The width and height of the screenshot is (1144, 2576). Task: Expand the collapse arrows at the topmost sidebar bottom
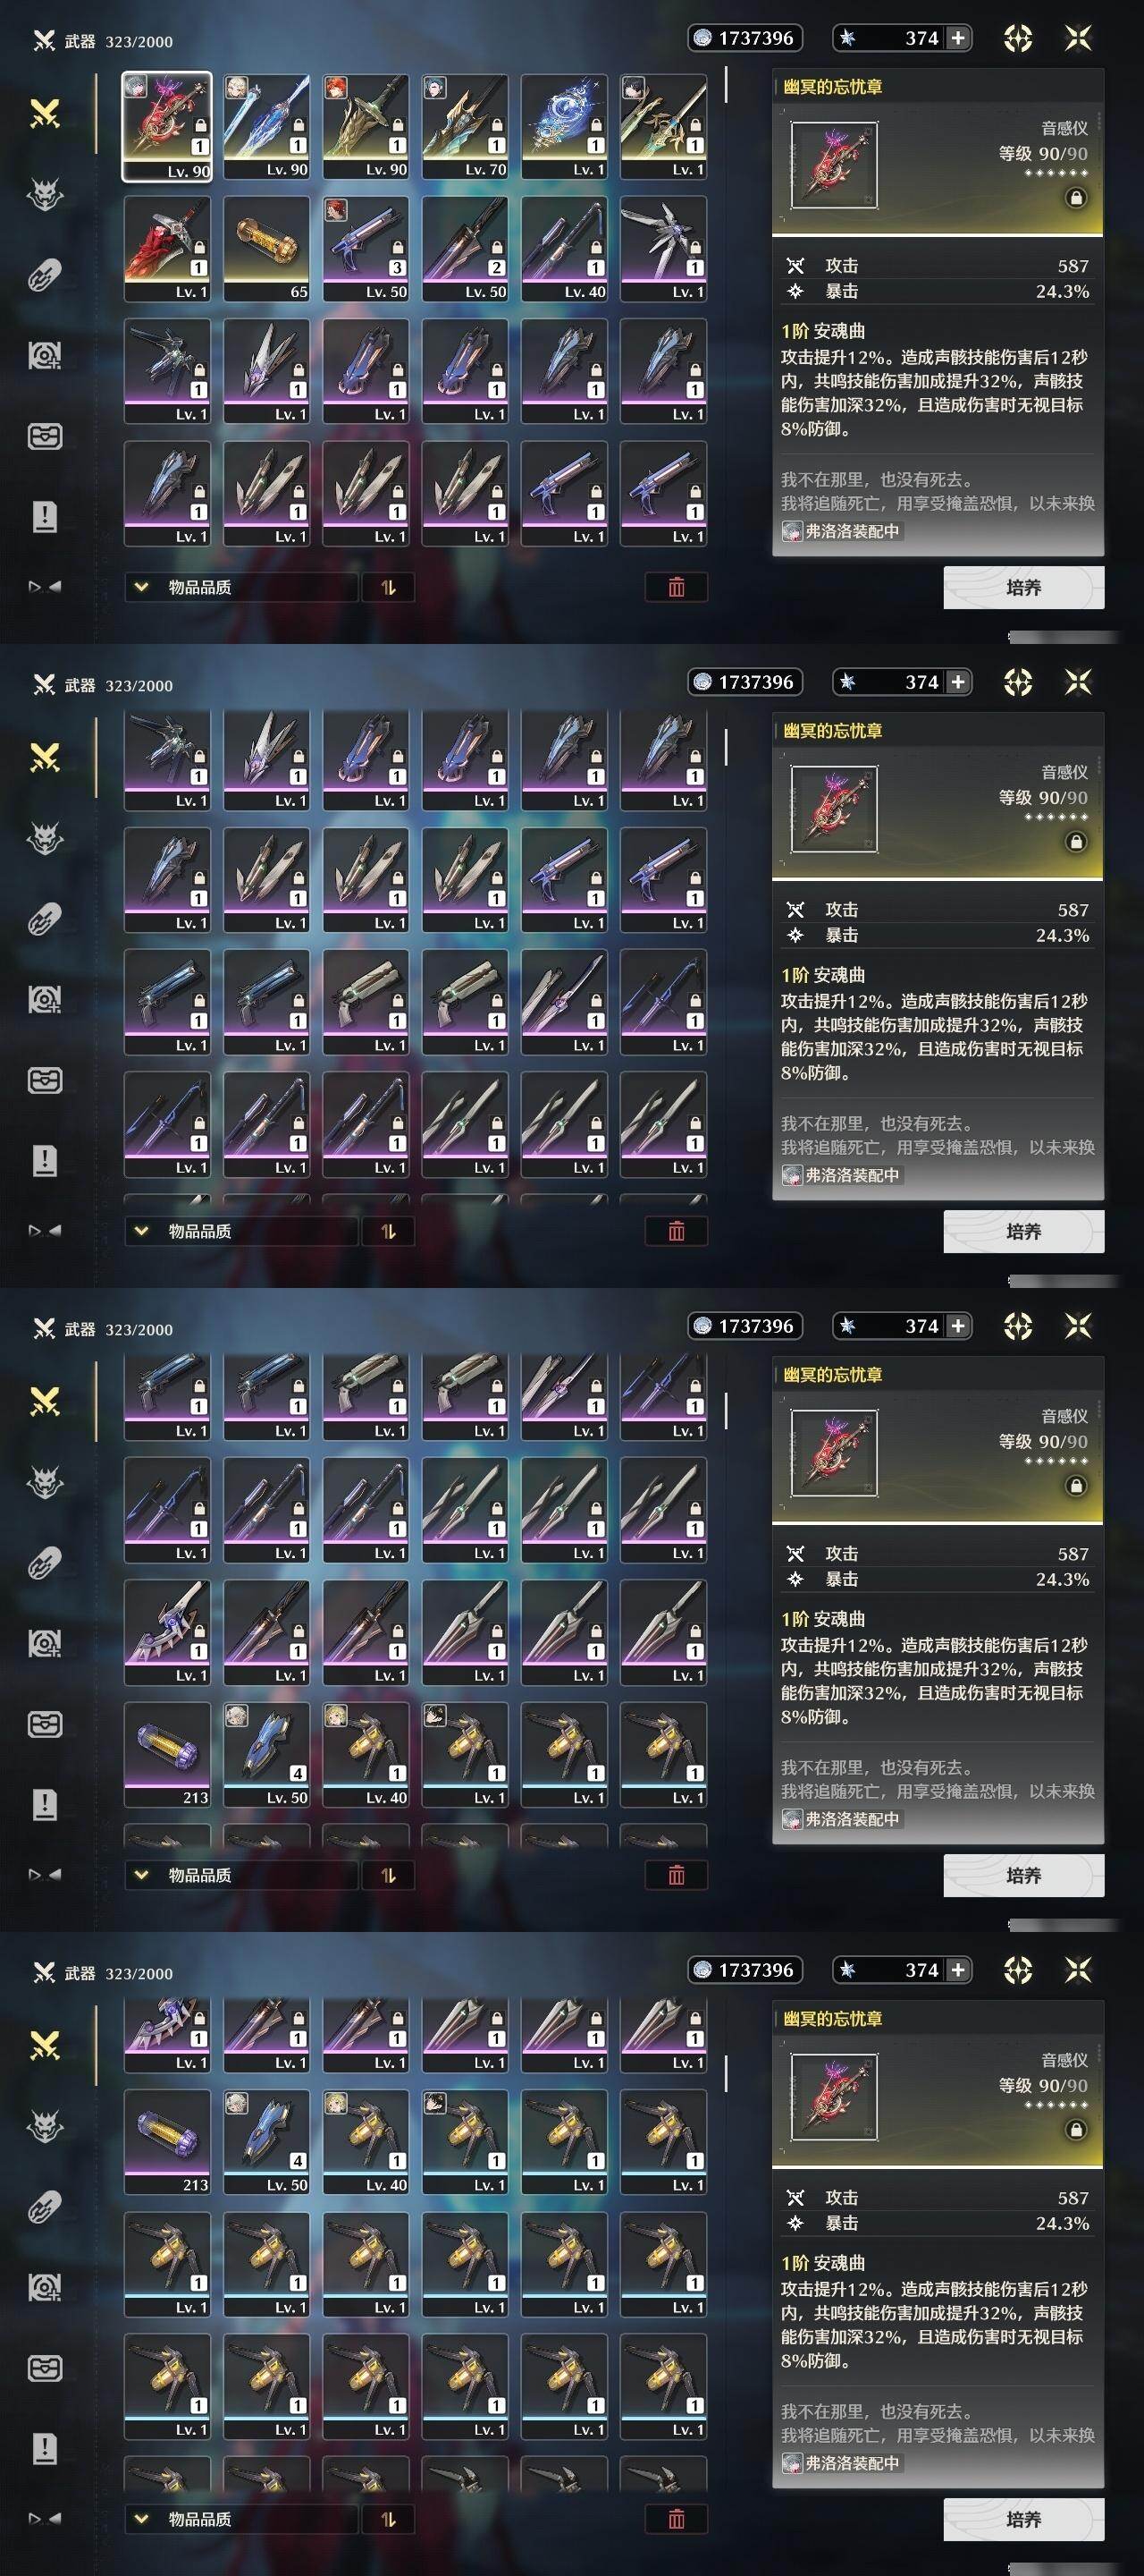tap(45, 587)
